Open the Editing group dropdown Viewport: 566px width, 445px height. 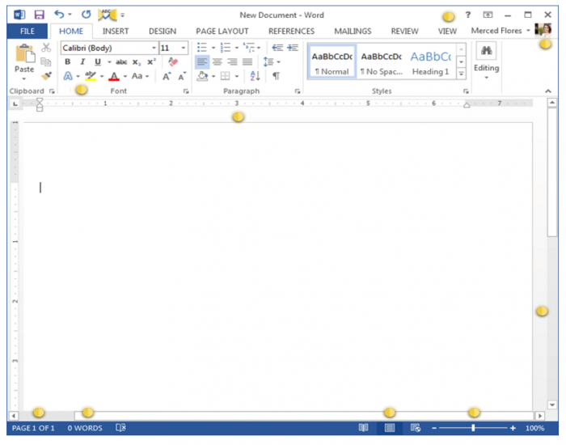pyautogui.click(x=486, y=78)
